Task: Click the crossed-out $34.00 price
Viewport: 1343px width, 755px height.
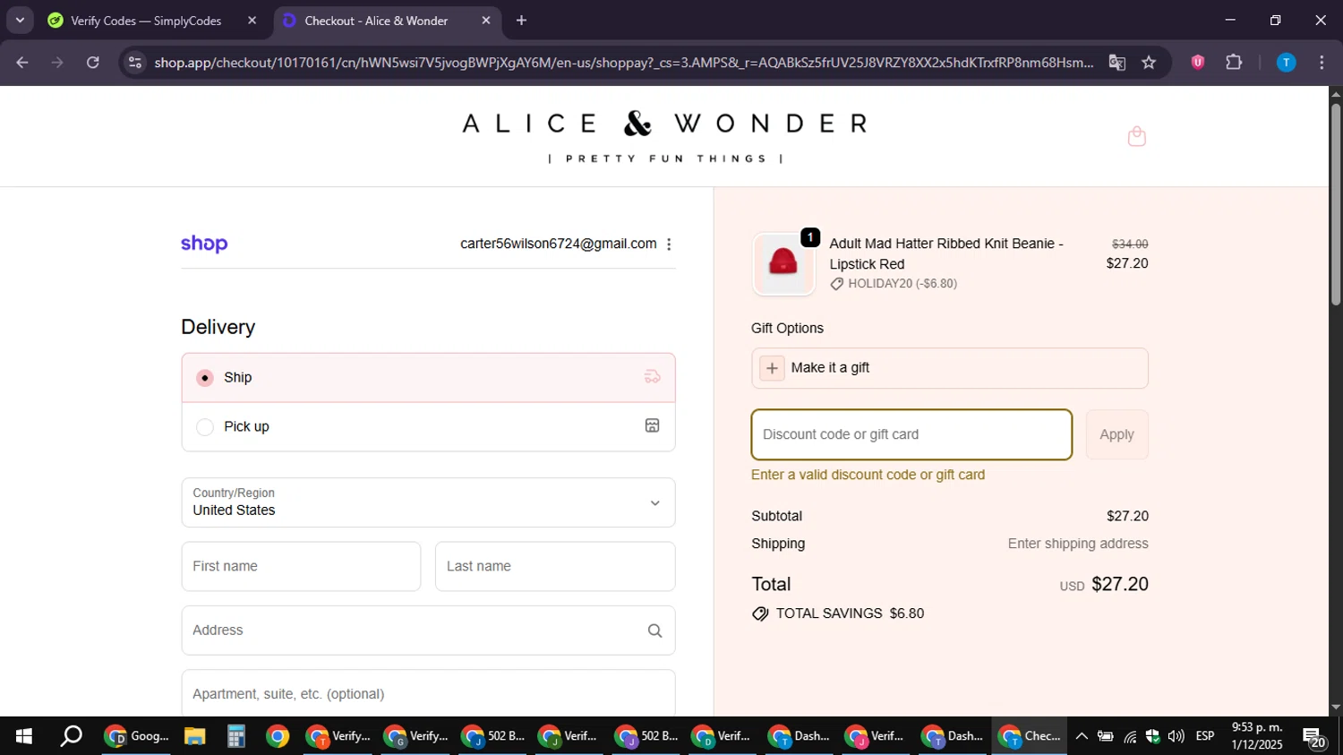Action: [1130, 244]
